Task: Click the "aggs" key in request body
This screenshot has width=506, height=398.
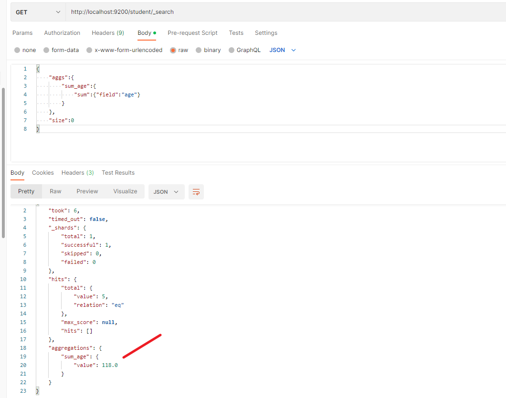Action: [58, 77]
